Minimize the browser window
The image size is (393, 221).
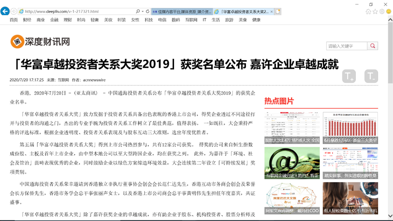[357, 4]
